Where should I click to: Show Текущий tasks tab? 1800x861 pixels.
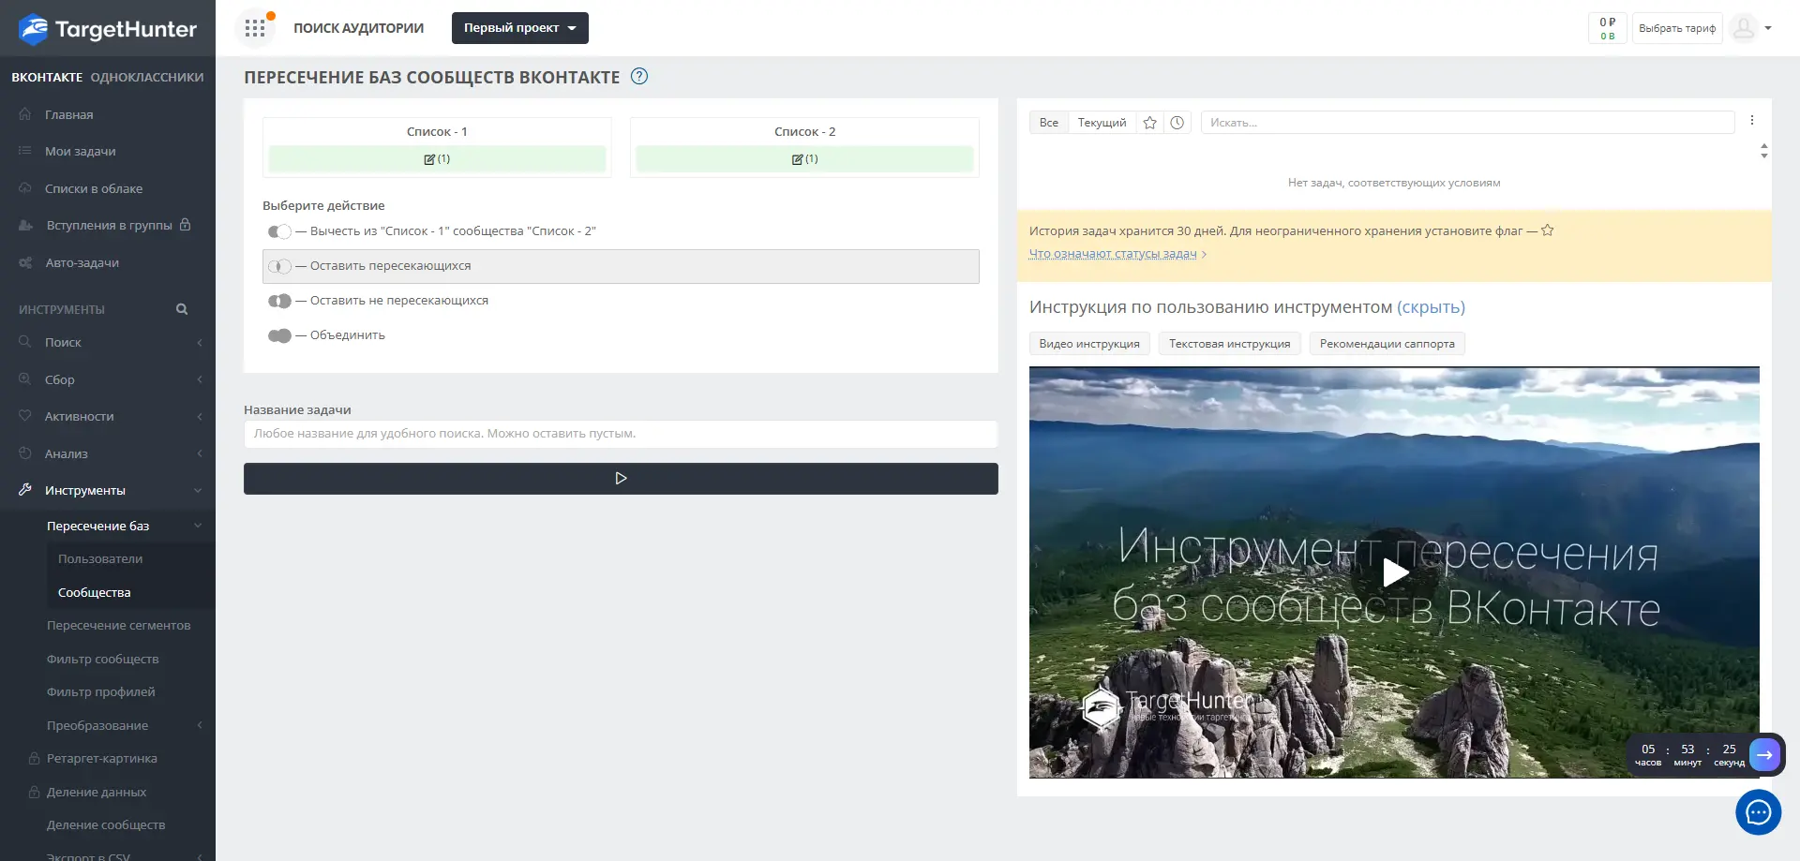[1102, 123]
